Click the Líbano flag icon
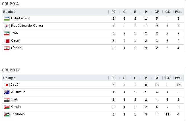This screenshot has height=132, width=186. (7, 48)
